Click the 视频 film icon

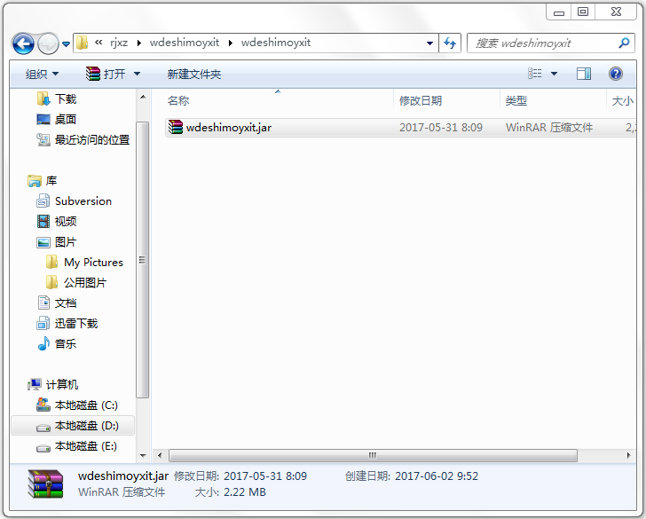(43, 222)
